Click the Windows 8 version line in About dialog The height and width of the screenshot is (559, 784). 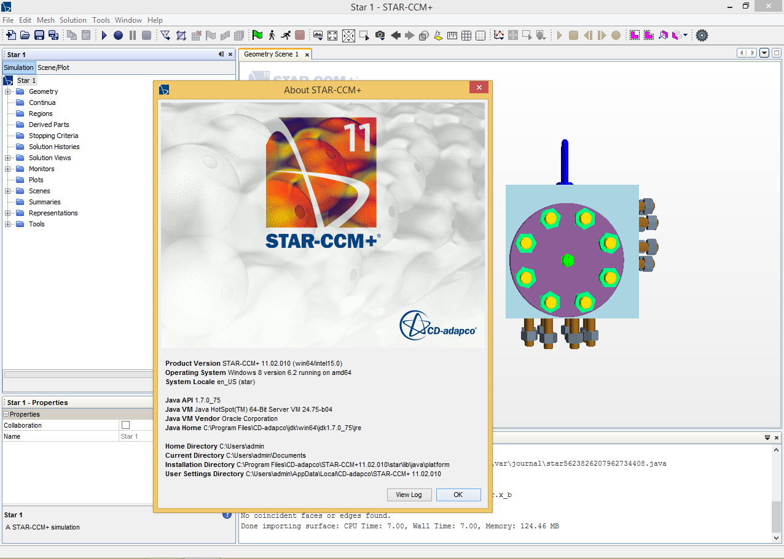tap(258, 372)
